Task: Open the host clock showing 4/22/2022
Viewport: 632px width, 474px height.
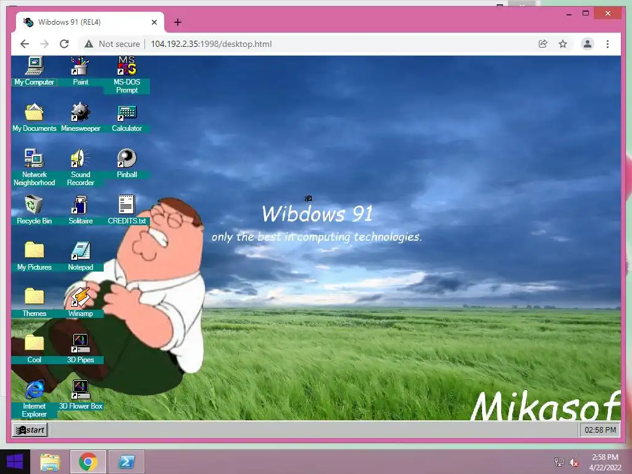Action: click(x=605, y=462)
